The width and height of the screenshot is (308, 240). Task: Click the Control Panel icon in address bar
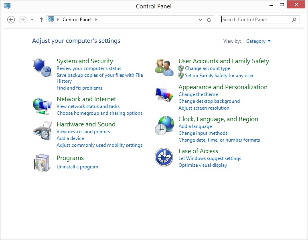tap(51, 19)
